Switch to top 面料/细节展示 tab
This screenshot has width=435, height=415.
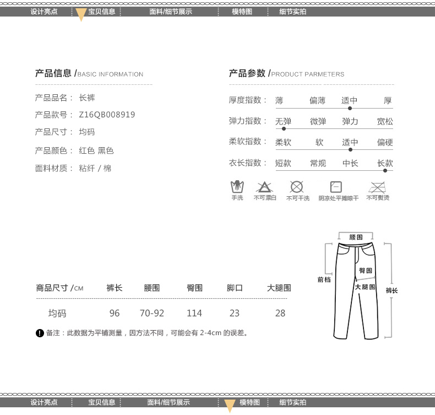click(171, 12)
